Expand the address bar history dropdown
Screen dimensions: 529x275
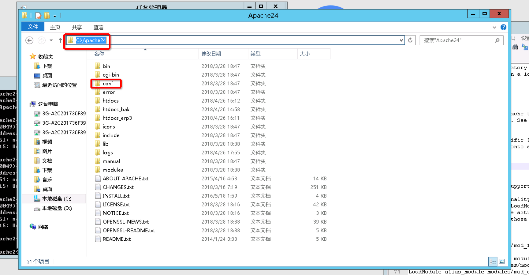(401, 40)
